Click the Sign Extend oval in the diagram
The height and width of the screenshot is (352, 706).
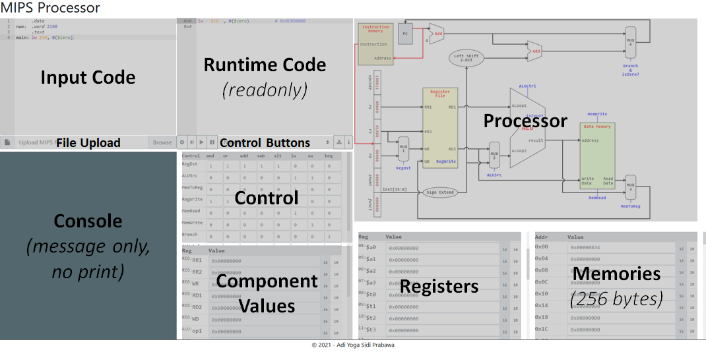pyautogui.click(x=439, y=192)
